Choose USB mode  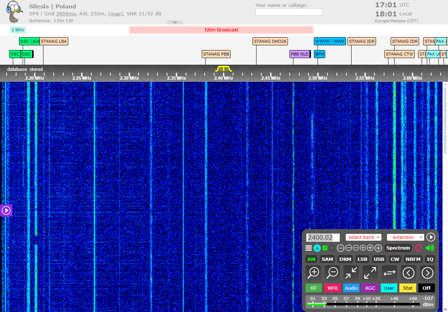[379, 259]
